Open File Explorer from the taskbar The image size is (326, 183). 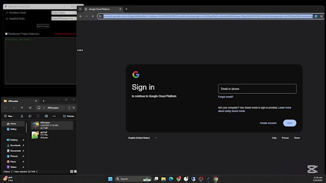point(163,179)
